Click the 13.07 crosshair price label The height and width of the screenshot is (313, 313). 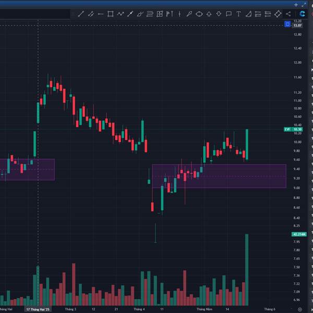297,26
